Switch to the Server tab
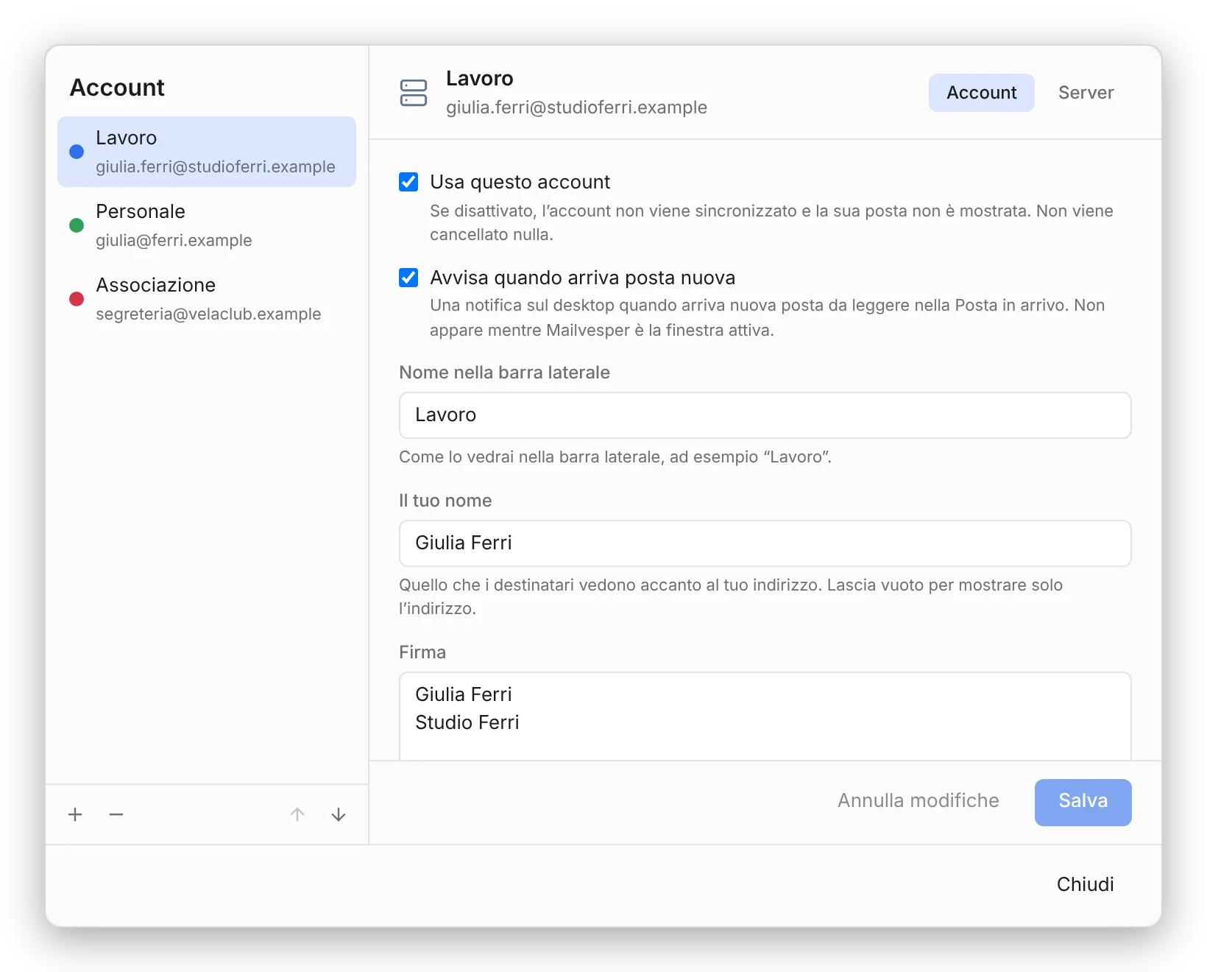 tap(1086, 93)
